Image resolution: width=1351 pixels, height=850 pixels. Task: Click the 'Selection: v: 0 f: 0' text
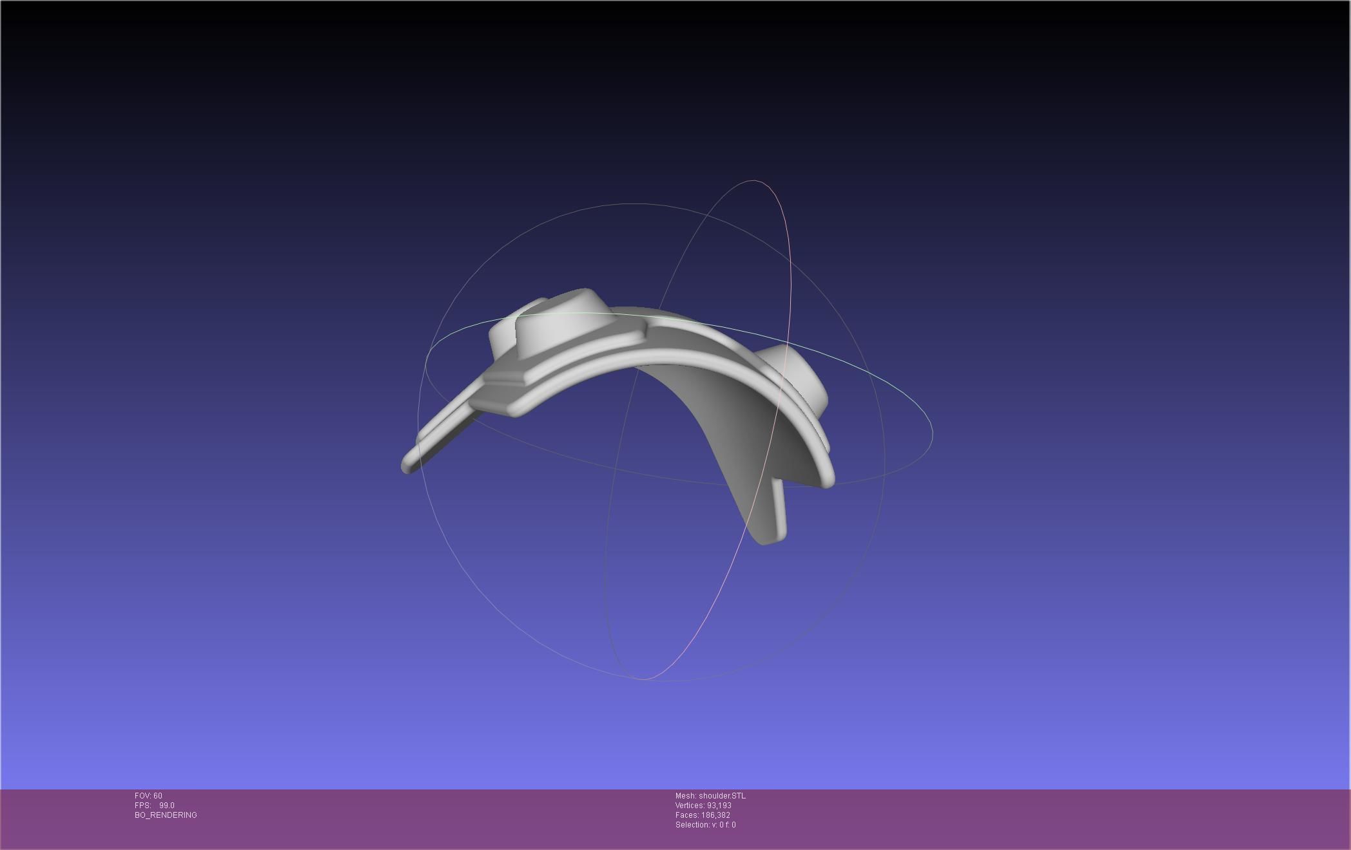pyautogui.click(x=706, y=825)
